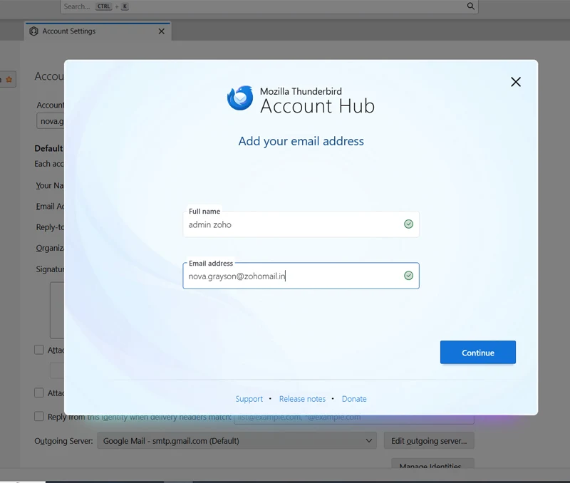Dismiss the Account Hub dialog with X
The height and width of the screenshot is (483, 570).
pyautogui.click(x=516, y=81)
